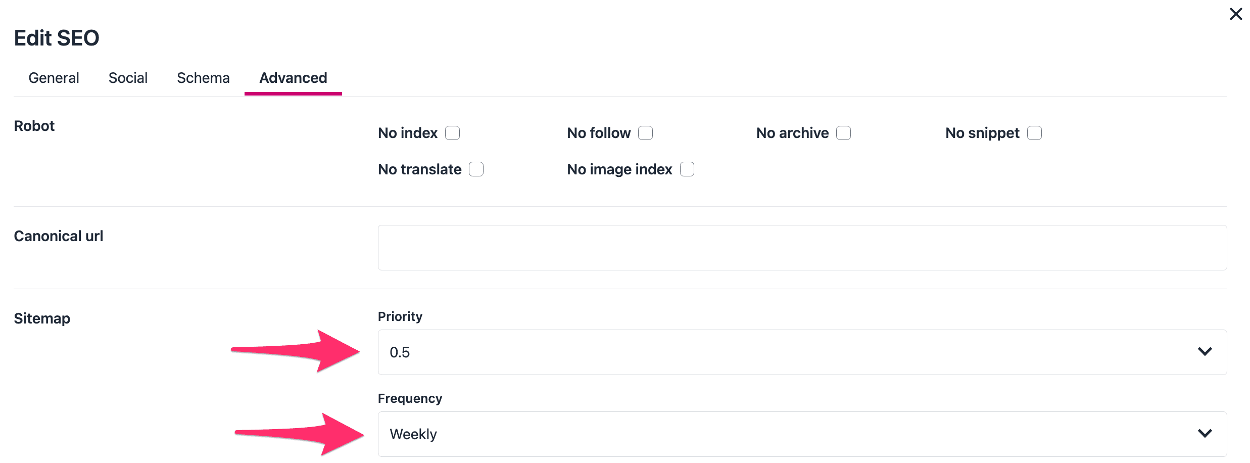Screen dimensions: 1250x463
Task: Enable the No translate checkbox
Action: tap(476, 169)
